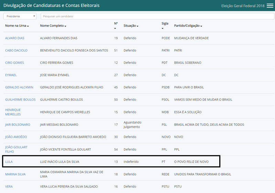Sort by Partido/Coligação column
This screenshot has height=193, width=275.
188,26
